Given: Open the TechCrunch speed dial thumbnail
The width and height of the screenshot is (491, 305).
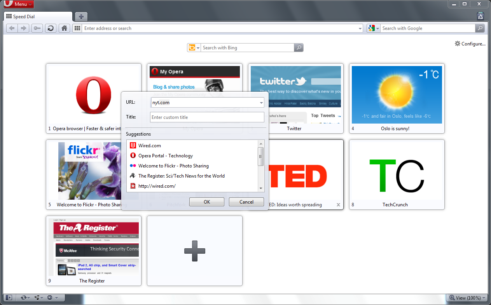Looking at the screenshot, I should click(397, 174).
